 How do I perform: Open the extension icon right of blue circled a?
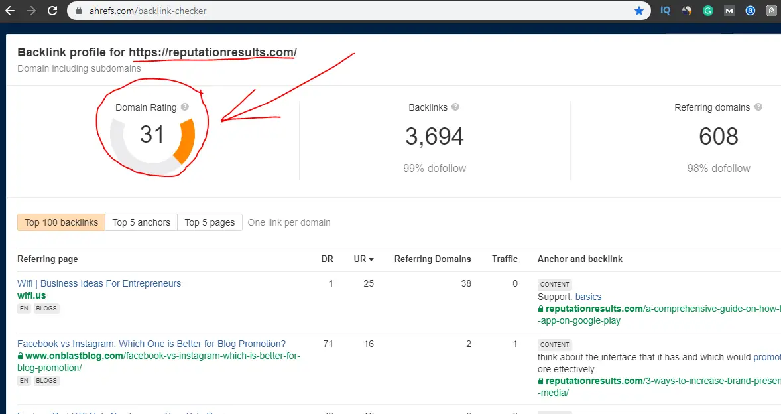[771, 11]
